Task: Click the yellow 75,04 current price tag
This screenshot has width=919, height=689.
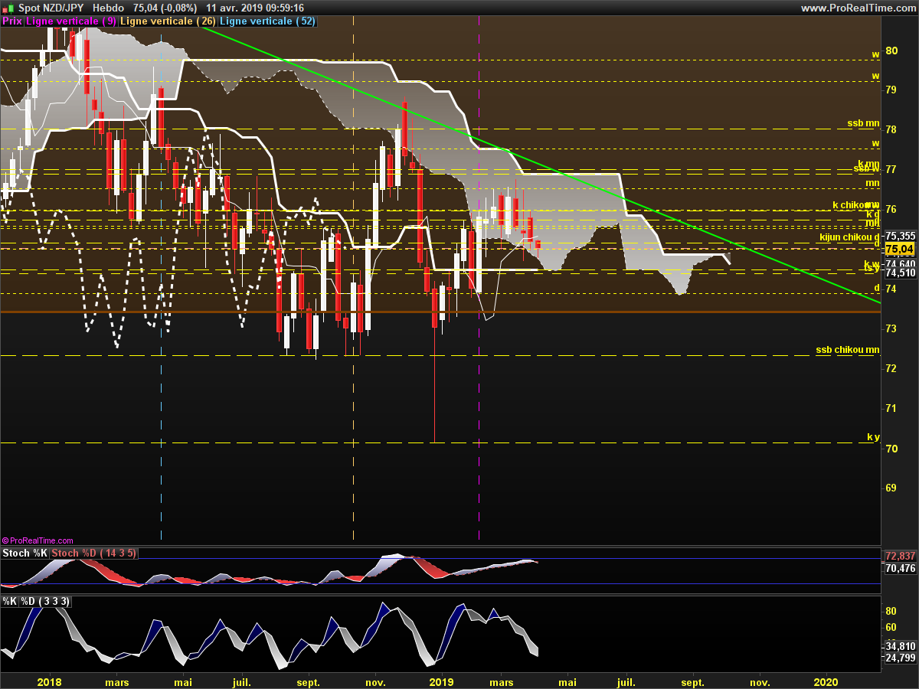Action: click(x=900, y=250)
